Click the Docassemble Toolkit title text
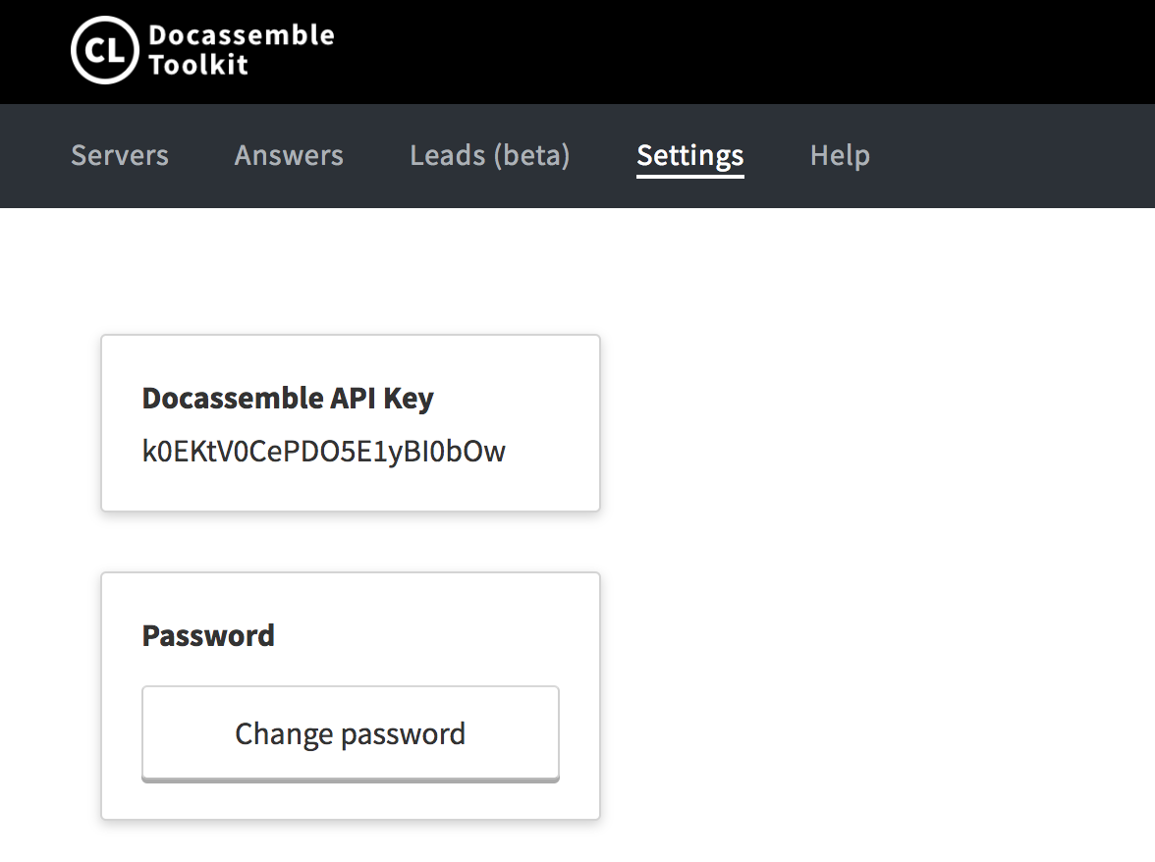1155x862 pixels. (242, 50)
